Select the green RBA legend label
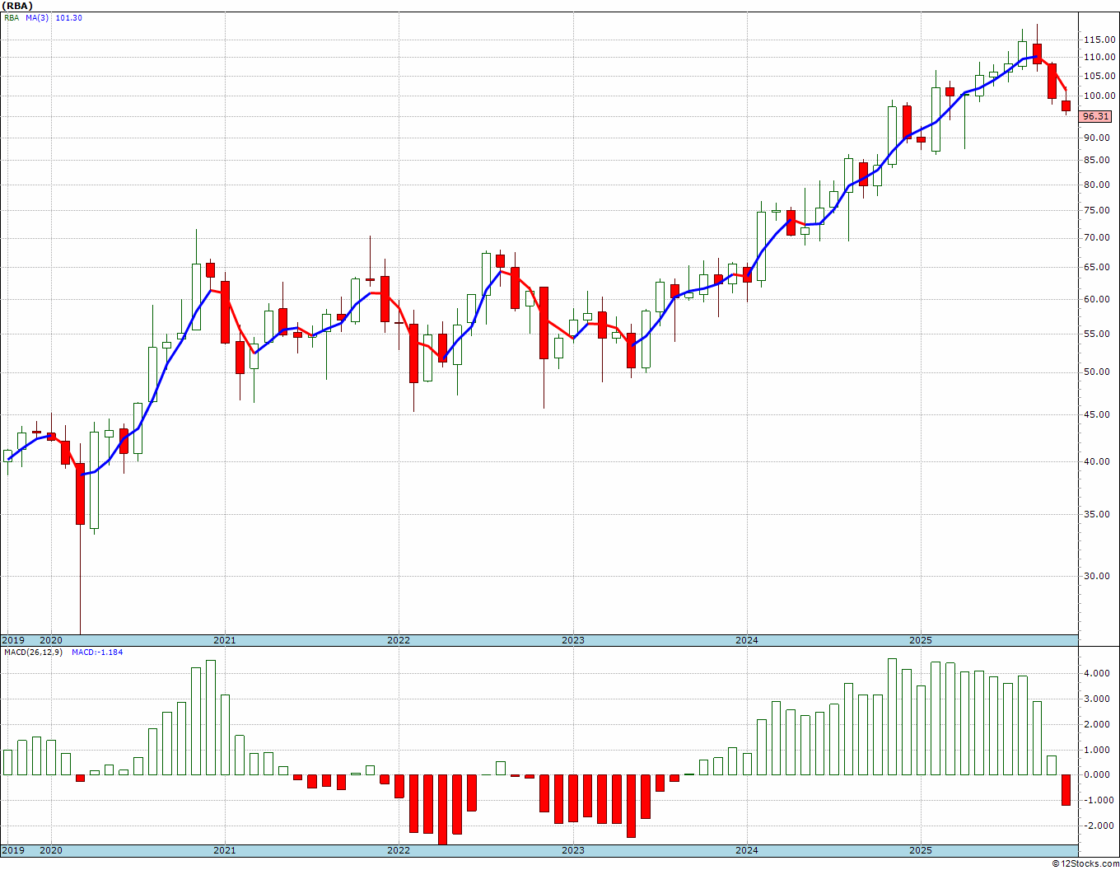Image resolution: width=1120 pixels, height=870 pixels. (12, 18)
